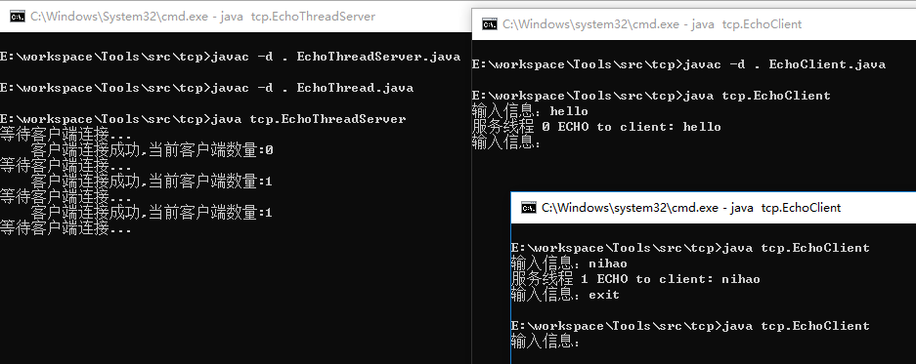The image size is (916, 364).
Task: Click the javac EchoThread.java command line
Action: [207, 88]
